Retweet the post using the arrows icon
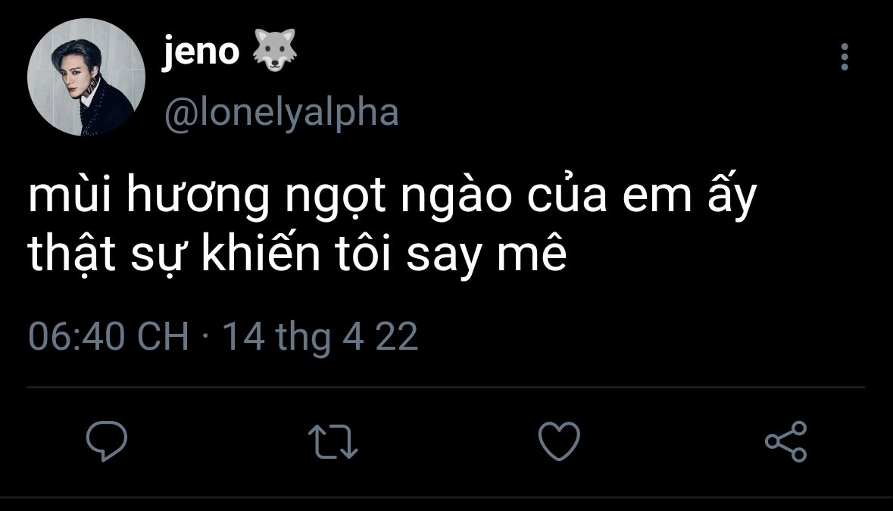Screen dimensions: 893x511 click(333, 441)
